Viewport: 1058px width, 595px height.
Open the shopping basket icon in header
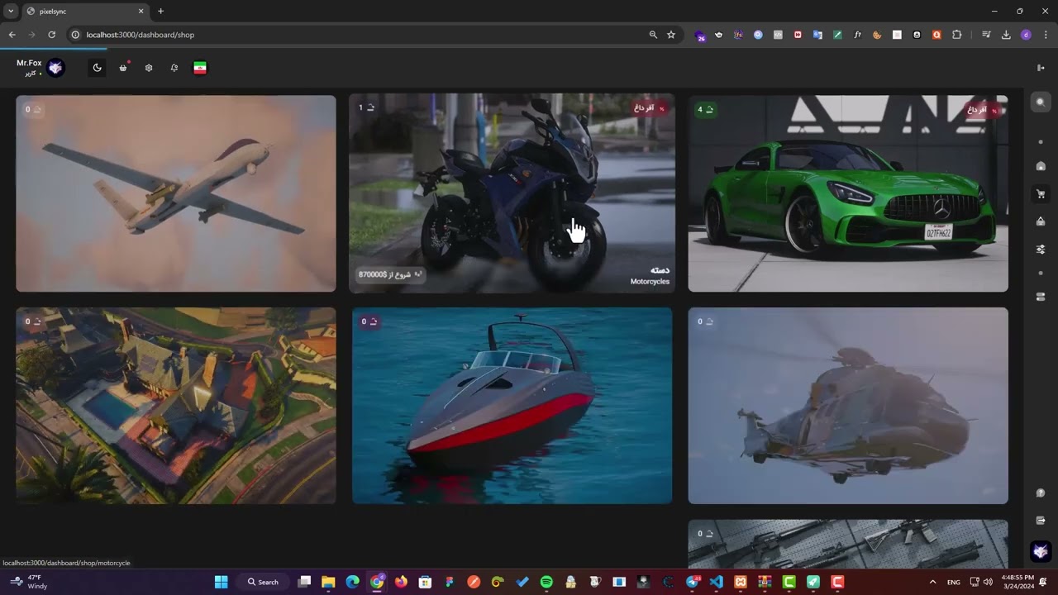123,68
